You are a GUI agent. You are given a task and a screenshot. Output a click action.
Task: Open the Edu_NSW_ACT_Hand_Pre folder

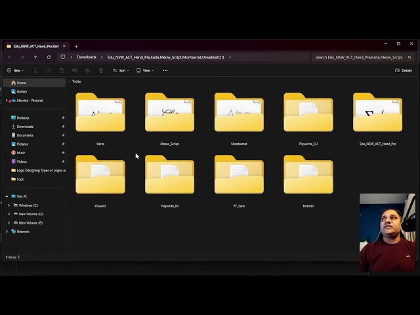click(378, 112)
